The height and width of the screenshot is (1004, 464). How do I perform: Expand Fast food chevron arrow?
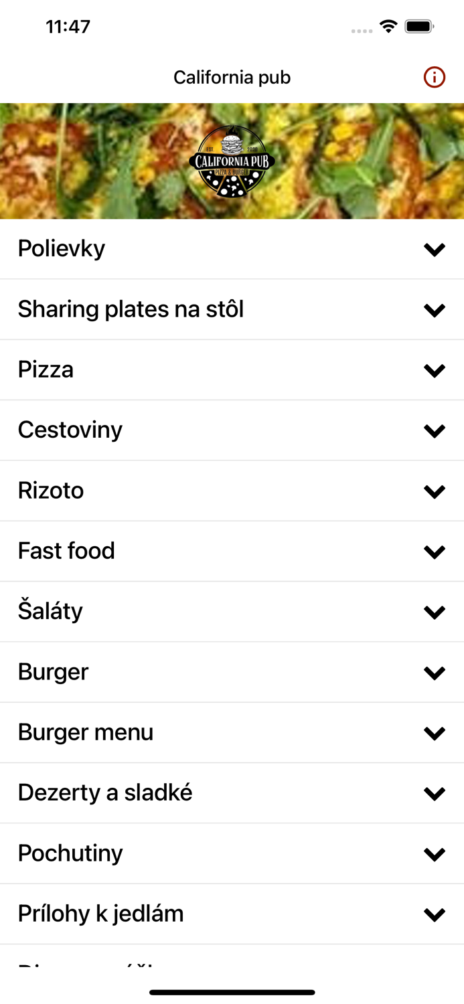click(435, 552)
